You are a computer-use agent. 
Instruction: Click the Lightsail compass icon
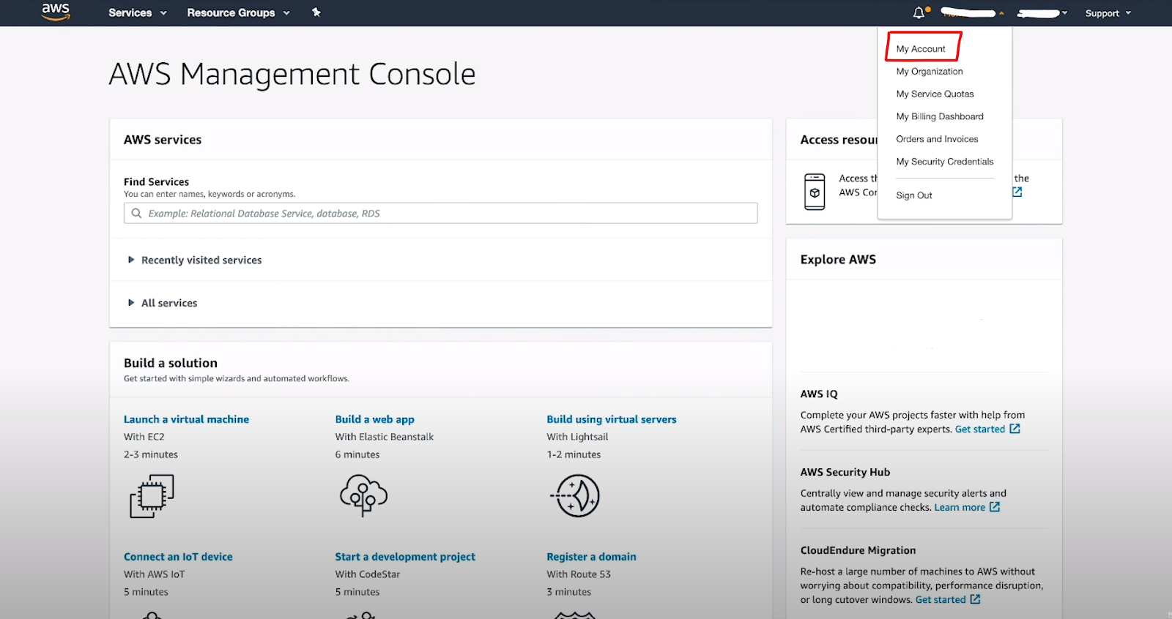tap(575, 496)
